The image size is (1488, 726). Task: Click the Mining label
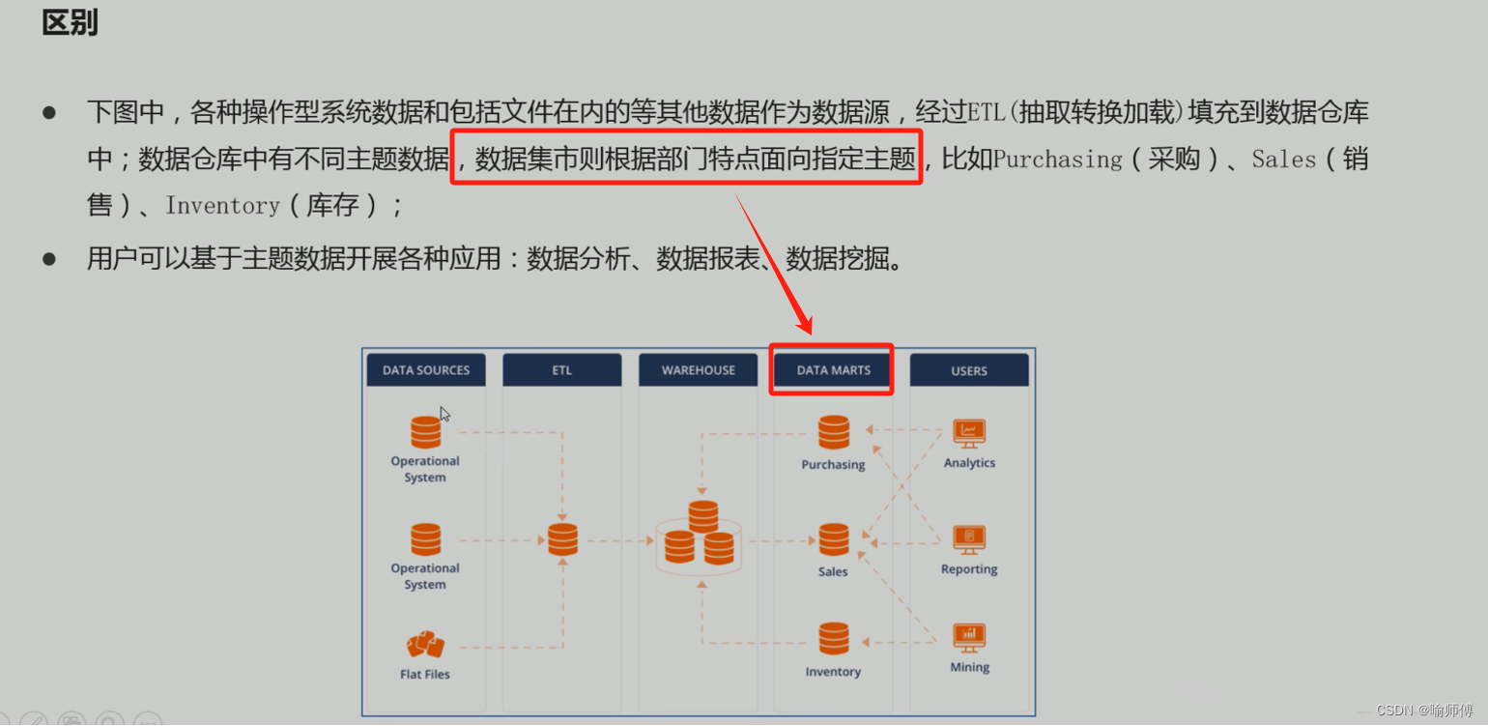(x=969, y=667)
